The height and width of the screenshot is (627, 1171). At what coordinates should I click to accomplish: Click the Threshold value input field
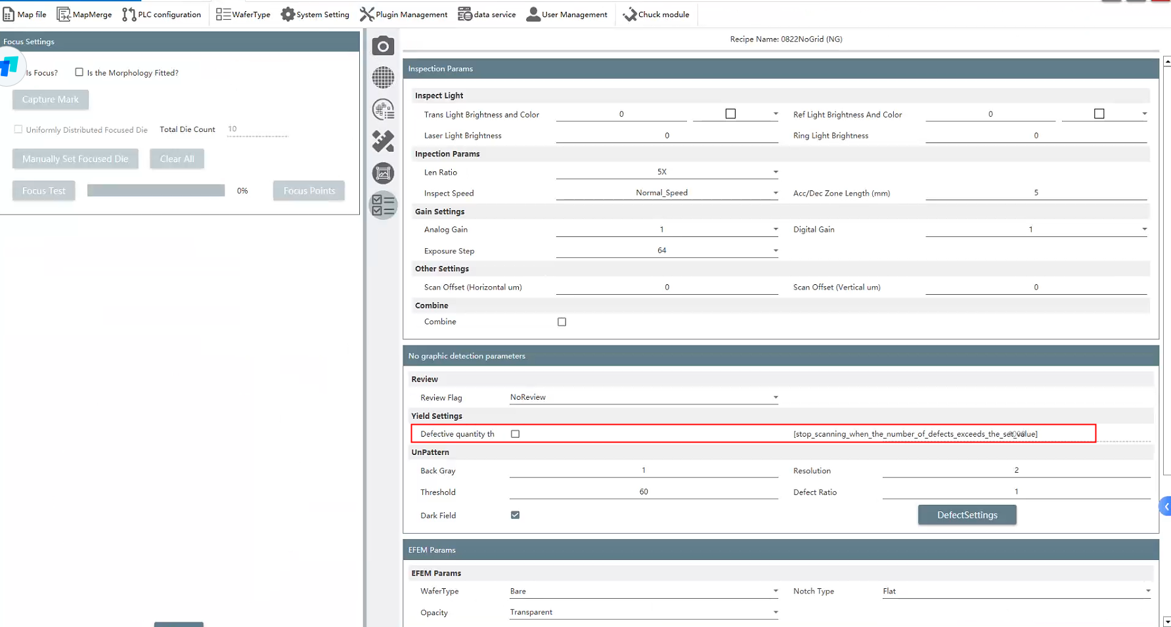tap(643, 492)
